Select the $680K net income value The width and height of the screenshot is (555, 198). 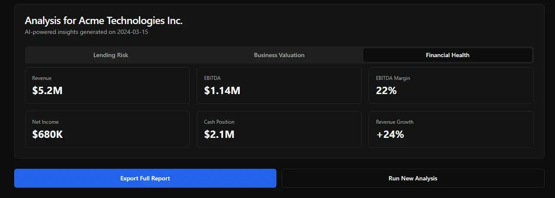48,134
